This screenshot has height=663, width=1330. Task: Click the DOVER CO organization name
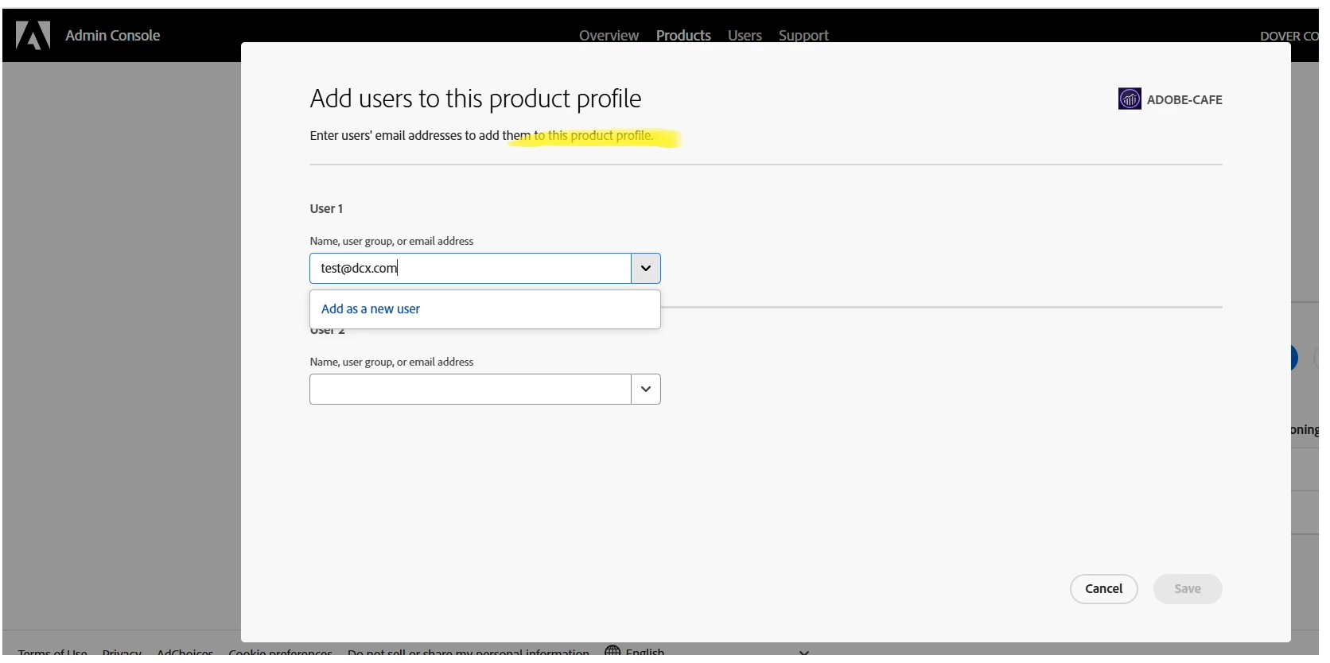click(x=1289, y=37)
